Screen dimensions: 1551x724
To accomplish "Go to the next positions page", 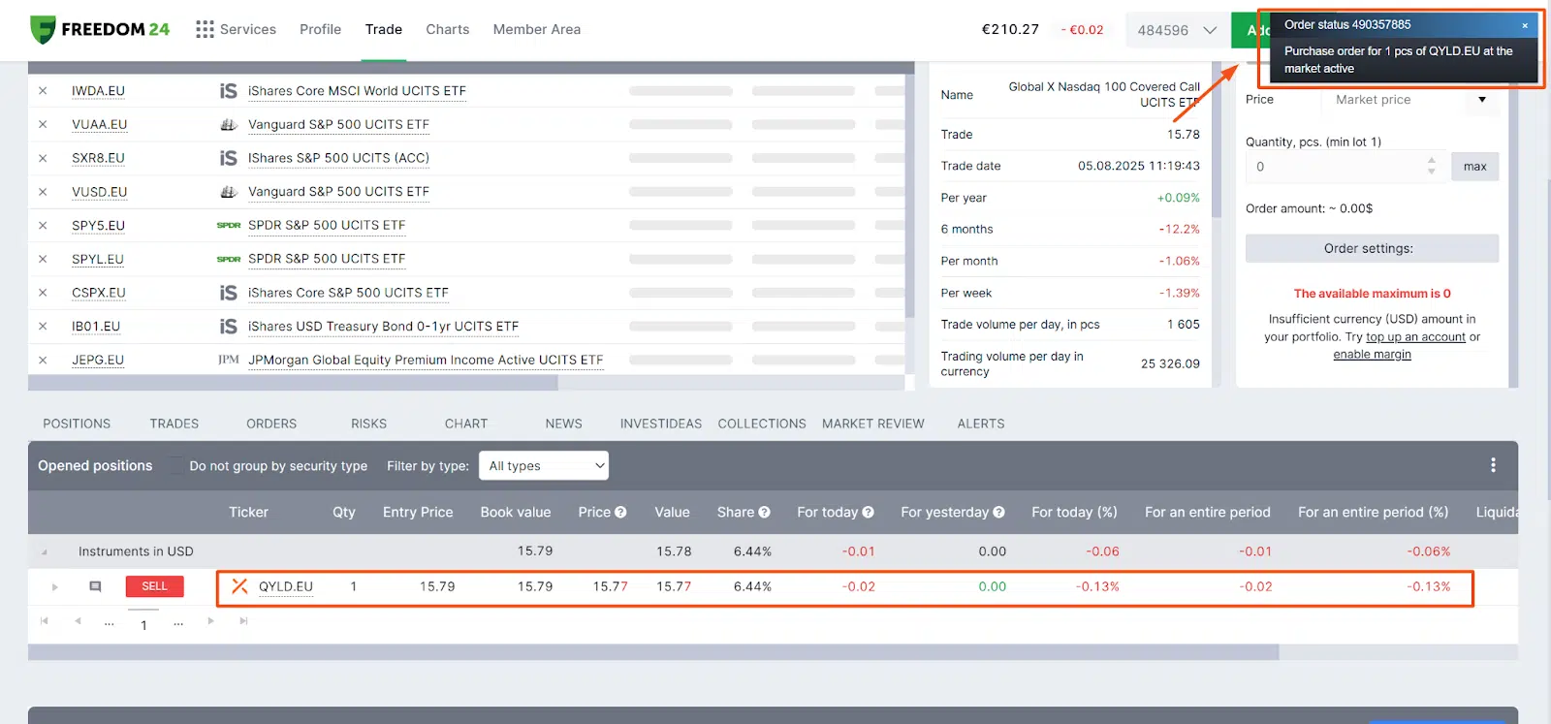I will (x=210, y=621).
